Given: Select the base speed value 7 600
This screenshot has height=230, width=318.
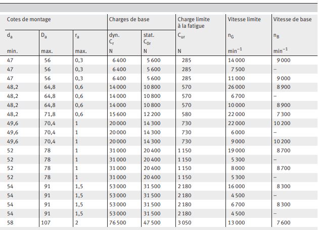Looking at the screenshot, I should pyautogui.click(x=284, y=223).
